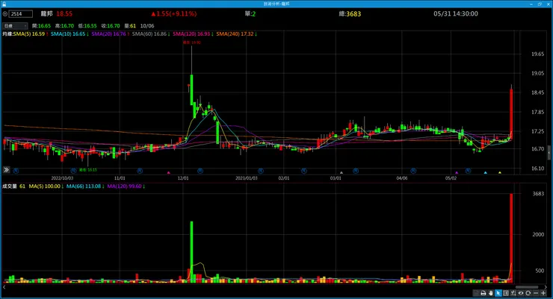Click the magenta triangle marker near 12/01

coord(169,172)
